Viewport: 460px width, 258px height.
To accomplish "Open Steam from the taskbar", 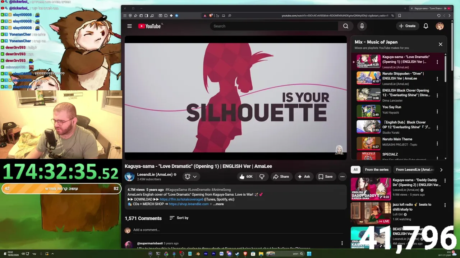I will click(237, 254).
